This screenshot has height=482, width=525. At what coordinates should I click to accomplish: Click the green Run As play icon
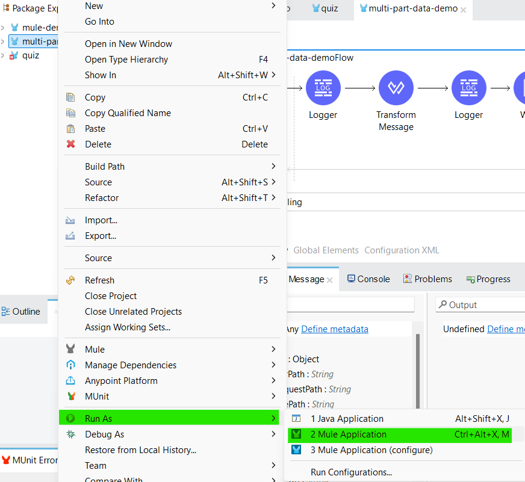70,418
